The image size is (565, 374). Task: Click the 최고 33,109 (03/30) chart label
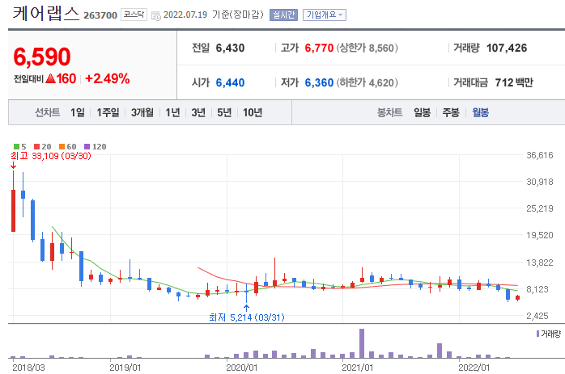click(51, 156)
